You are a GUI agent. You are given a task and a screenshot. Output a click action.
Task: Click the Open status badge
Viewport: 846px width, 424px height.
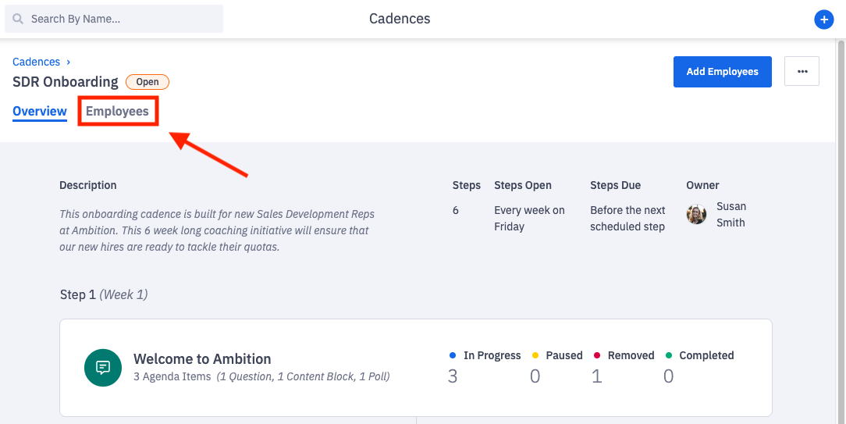[x=148, y=82]
